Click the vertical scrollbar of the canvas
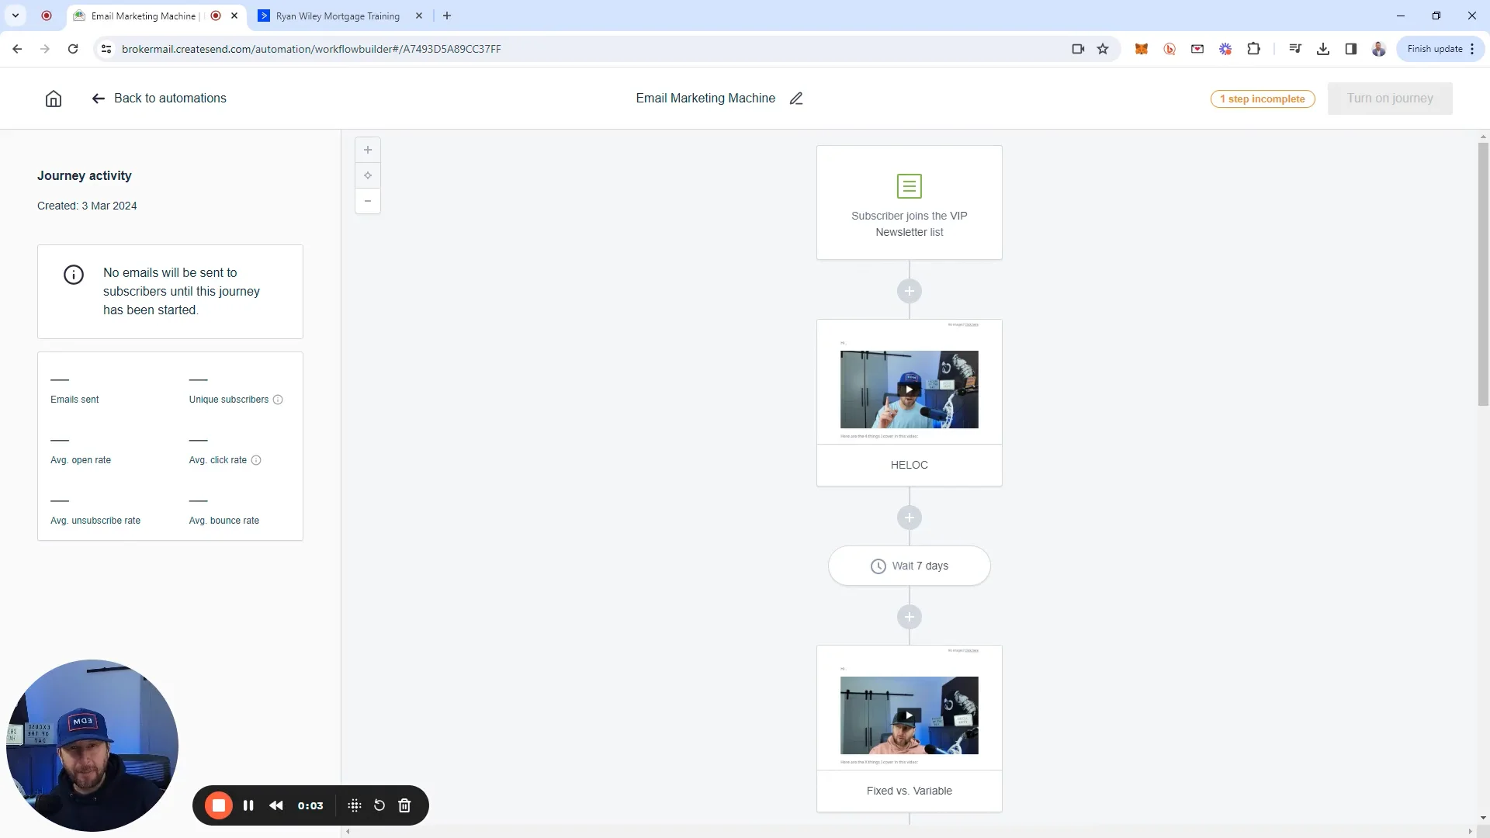This screenshot has height=838, width=1490. (x=1483, y=274)
